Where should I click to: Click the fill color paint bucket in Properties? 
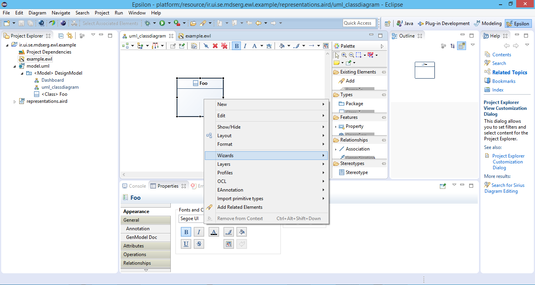242,232
